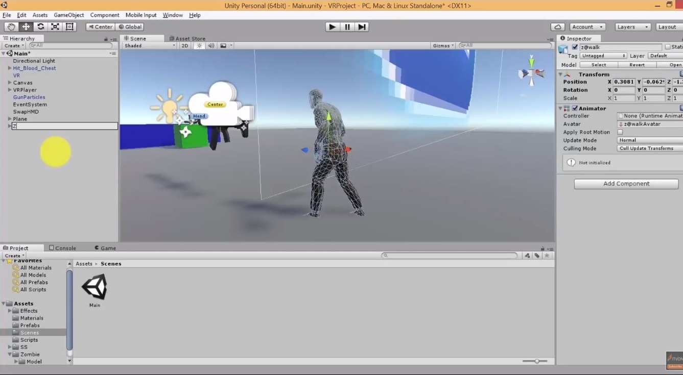This screenshot has height=375, width=683.
Task: Toggle scene image effects icon
Action: [223, 45]
